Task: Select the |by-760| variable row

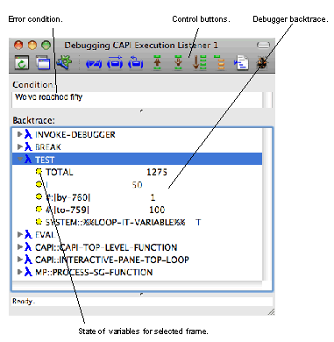Action: coord(137,197)
